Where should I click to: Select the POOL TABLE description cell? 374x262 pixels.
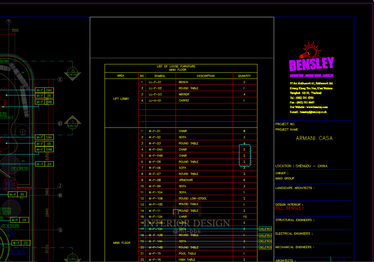click(187, 253)
